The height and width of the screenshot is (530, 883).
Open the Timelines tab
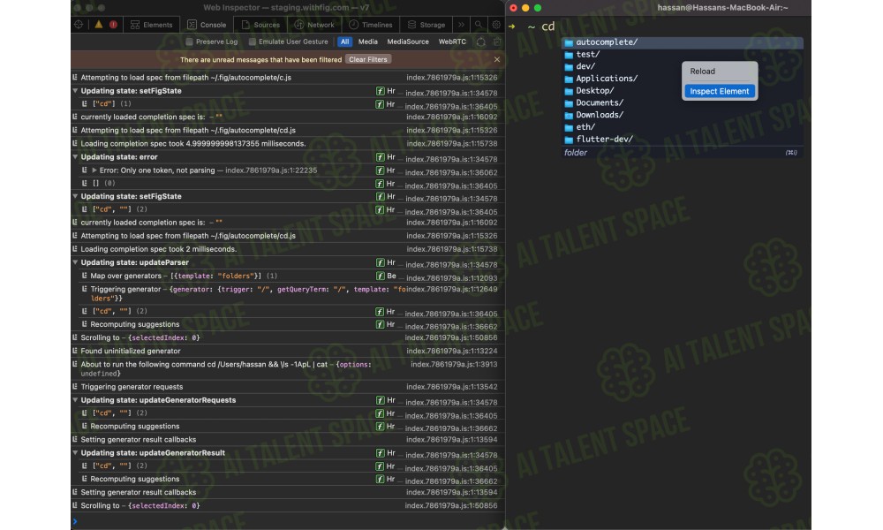click(x=371, y=24)
